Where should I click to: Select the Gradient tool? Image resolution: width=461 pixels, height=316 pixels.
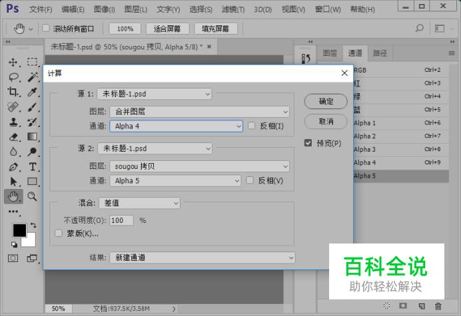33,136
